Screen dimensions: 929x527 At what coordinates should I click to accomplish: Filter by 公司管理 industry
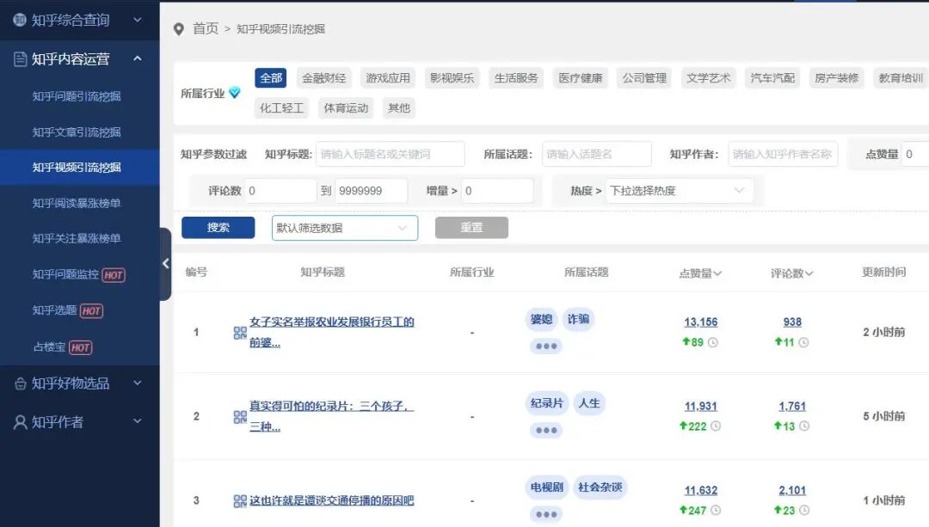644,78
